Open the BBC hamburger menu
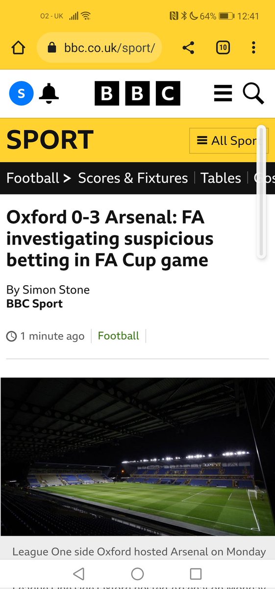This screenshot has width=275, height=589. pos(223,93)
